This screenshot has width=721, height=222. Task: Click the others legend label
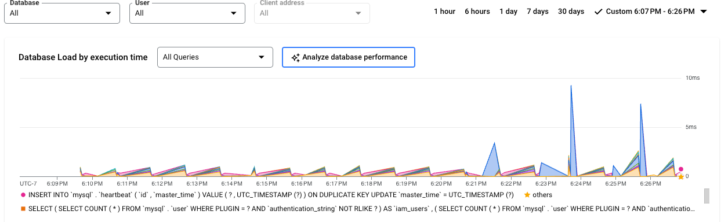[543, 195]
